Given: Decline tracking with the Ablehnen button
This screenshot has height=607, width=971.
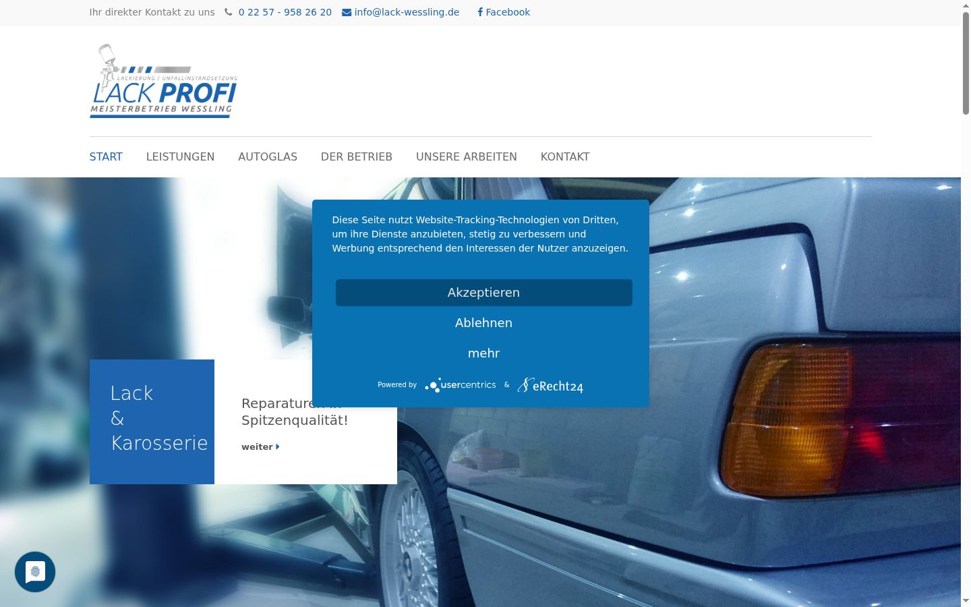Looking at the screenshot, I should 484,323.
